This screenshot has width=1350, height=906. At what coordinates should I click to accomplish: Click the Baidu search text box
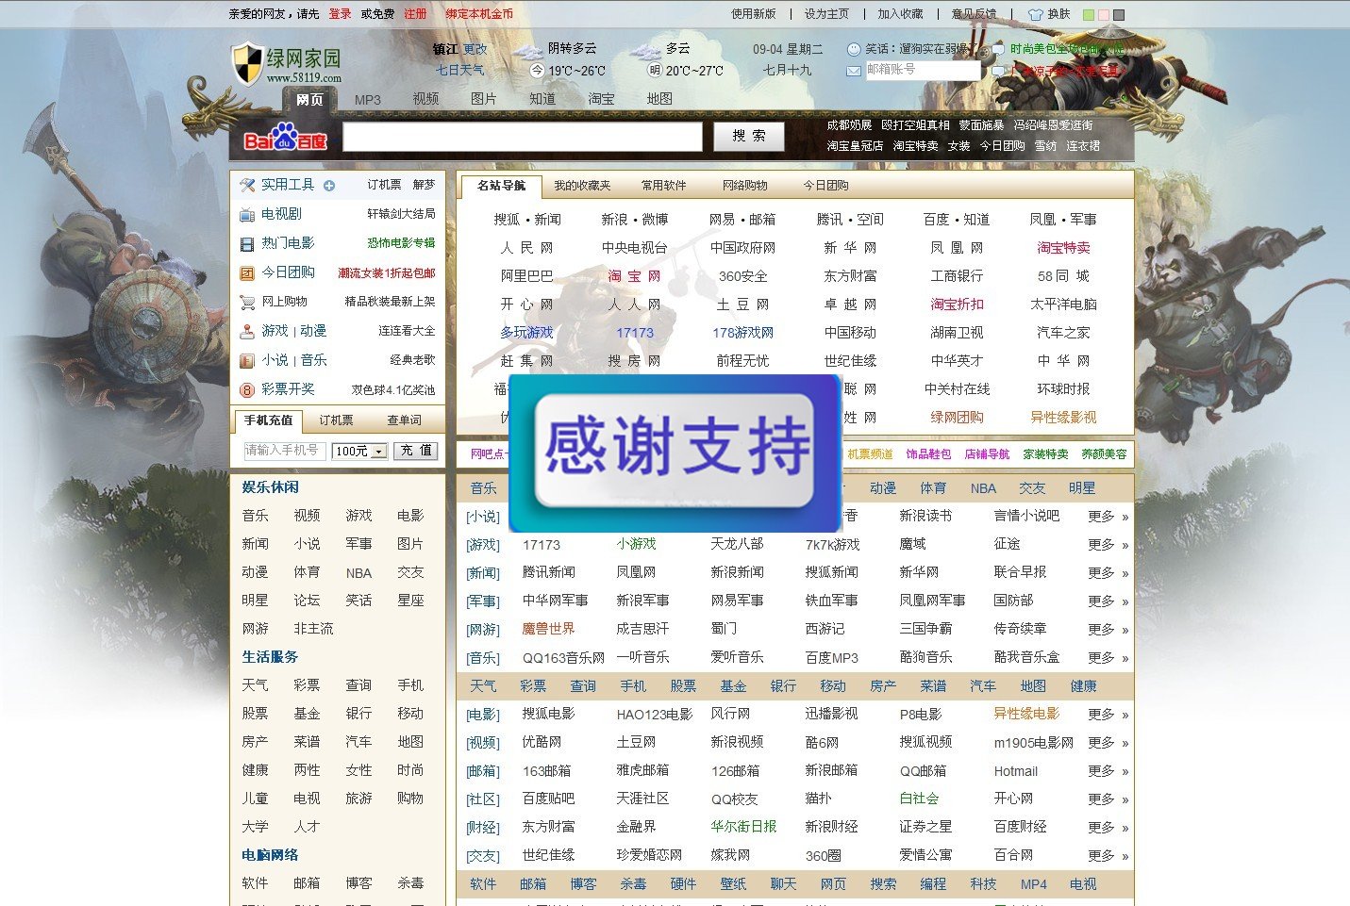[x=523, y=138]
